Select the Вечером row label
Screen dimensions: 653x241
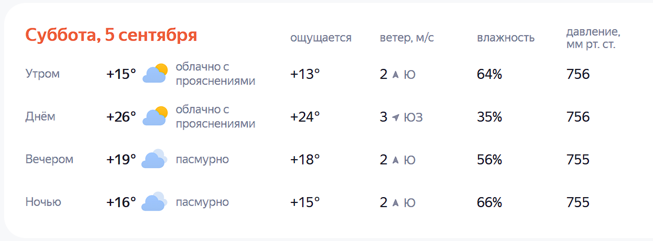pos(49,160)
